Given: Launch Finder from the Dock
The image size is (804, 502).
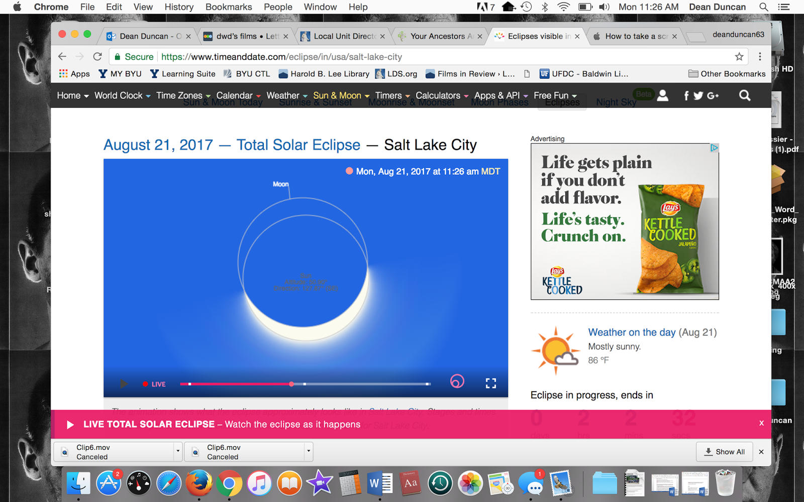Looking at the screenshot, I should click(78, 484).
